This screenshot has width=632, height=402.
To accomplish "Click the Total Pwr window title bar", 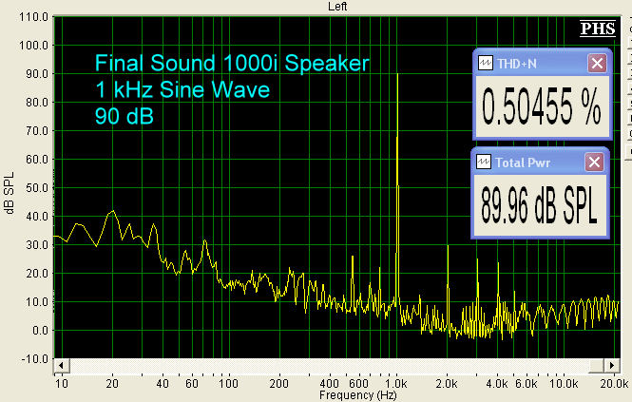I will click(x=540, y=163).
